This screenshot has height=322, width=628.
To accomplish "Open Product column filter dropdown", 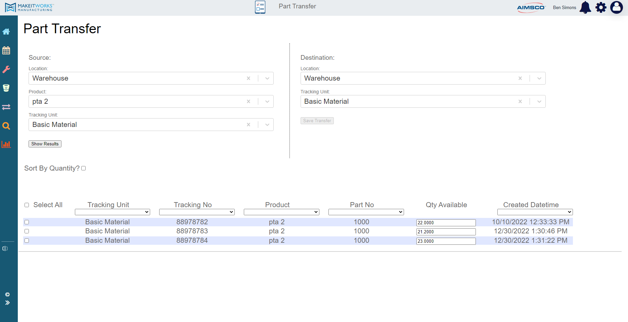I will tap(281, 212).
